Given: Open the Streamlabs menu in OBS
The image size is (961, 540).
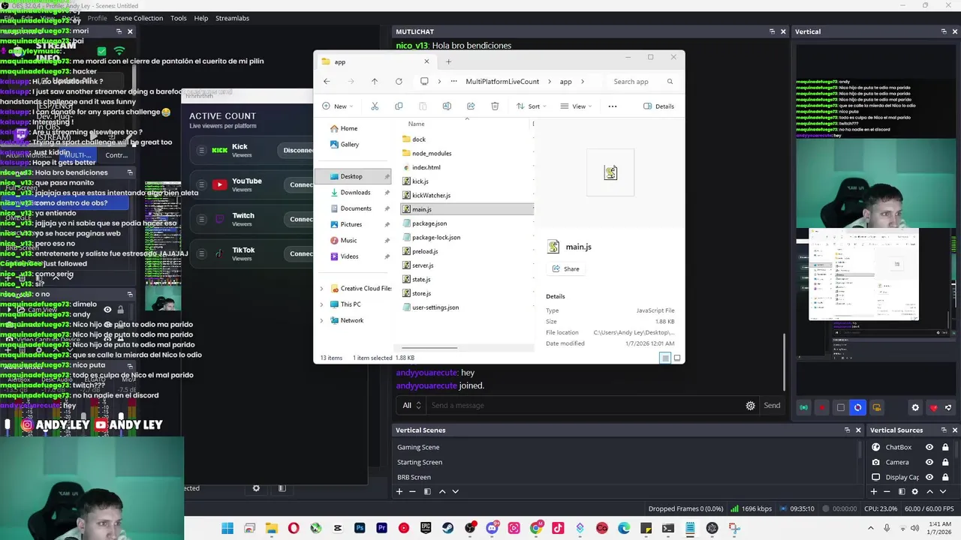Looking at the screenshot, I should 232,18.
